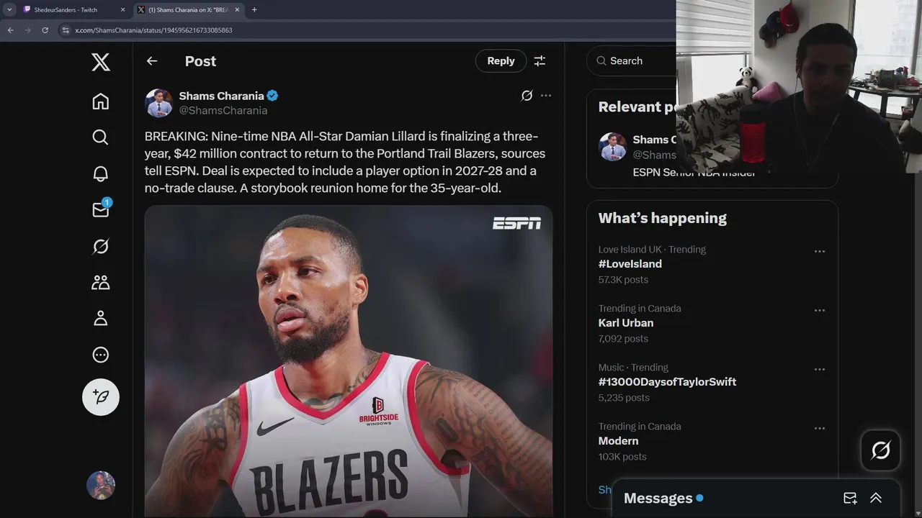The width and height of the screenshot is (922, 518).
Task: Click the '103K posts' count
Action: tap(622, 457)
